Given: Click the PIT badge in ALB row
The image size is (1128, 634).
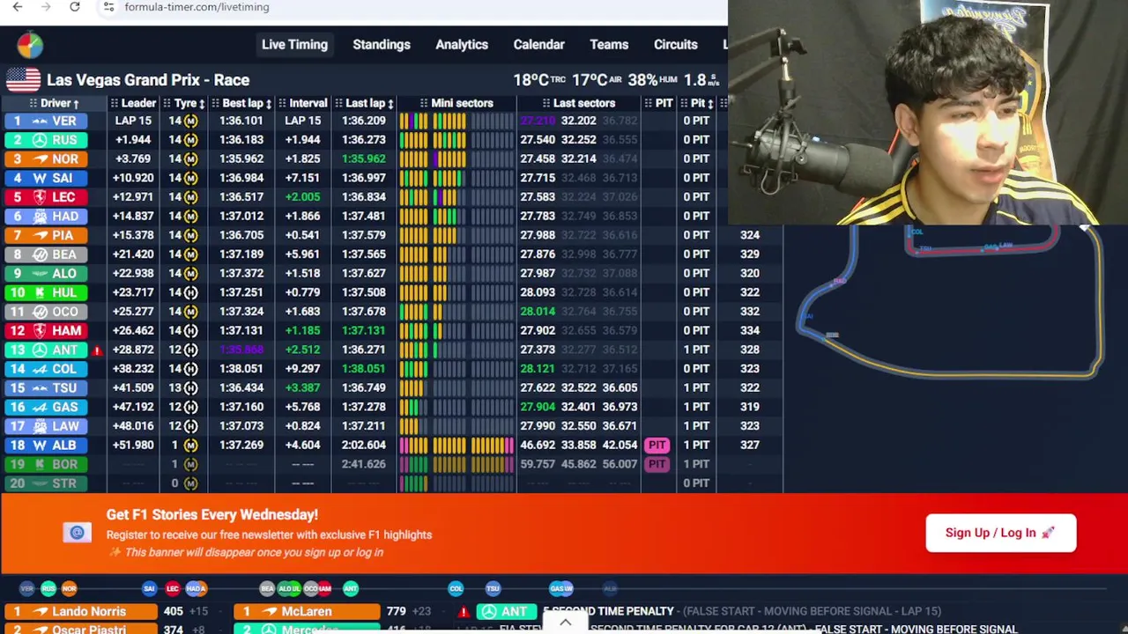Looking at the screenshot, I should 657,445.
